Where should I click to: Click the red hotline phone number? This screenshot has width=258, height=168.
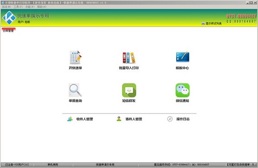point(241,16)
